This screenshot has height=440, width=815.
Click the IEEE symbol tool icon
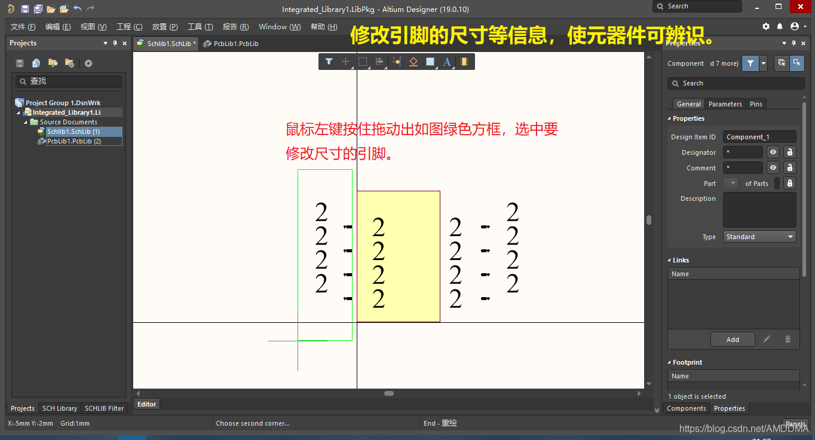(413, 62)
